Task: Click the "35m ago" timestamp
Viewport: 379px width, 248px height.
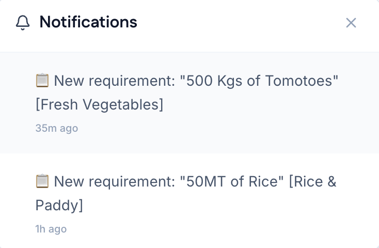Action: pyautogui.click(x=57, y=128)
